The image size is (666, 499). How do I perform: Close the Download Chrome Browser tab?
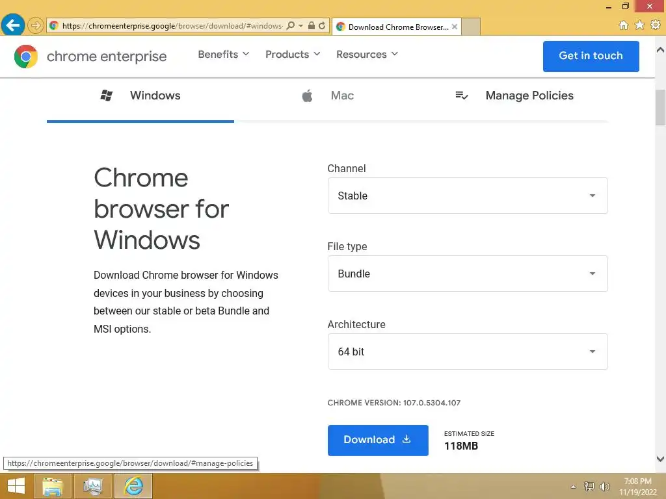point(455,27)
